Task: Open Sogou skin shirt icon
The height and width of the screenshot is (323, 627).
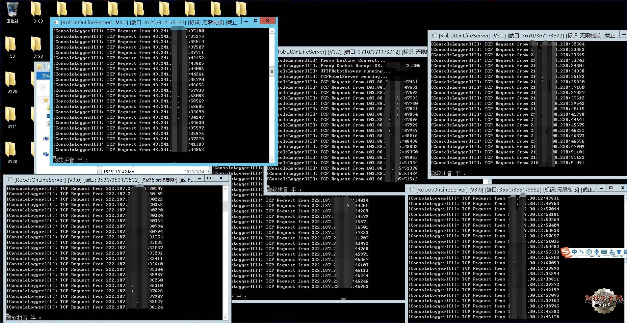Action: coord(619,252)
